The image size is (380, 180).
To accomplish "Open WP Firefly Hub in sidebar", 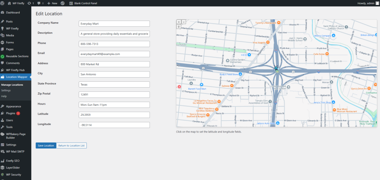I will pyautogui.click(x=15, y=70).
